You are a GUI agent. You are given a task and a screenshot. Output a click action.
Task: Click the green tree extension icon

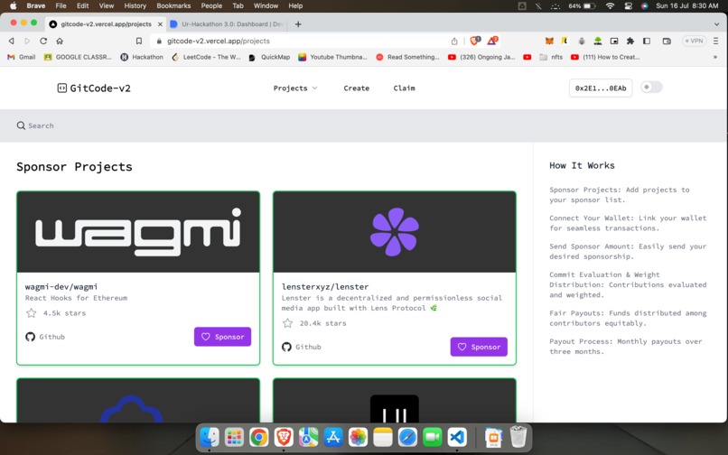click(x=598, y=41)
